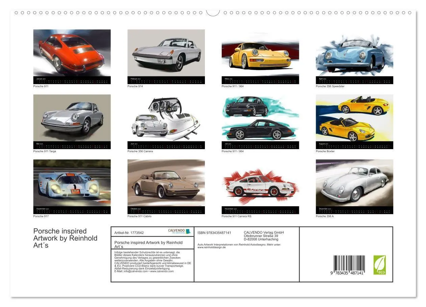Screen dimensions: 426x307
Task: Click the caption 'Porsche 911 Cabrio'
Action: (139, 216)
